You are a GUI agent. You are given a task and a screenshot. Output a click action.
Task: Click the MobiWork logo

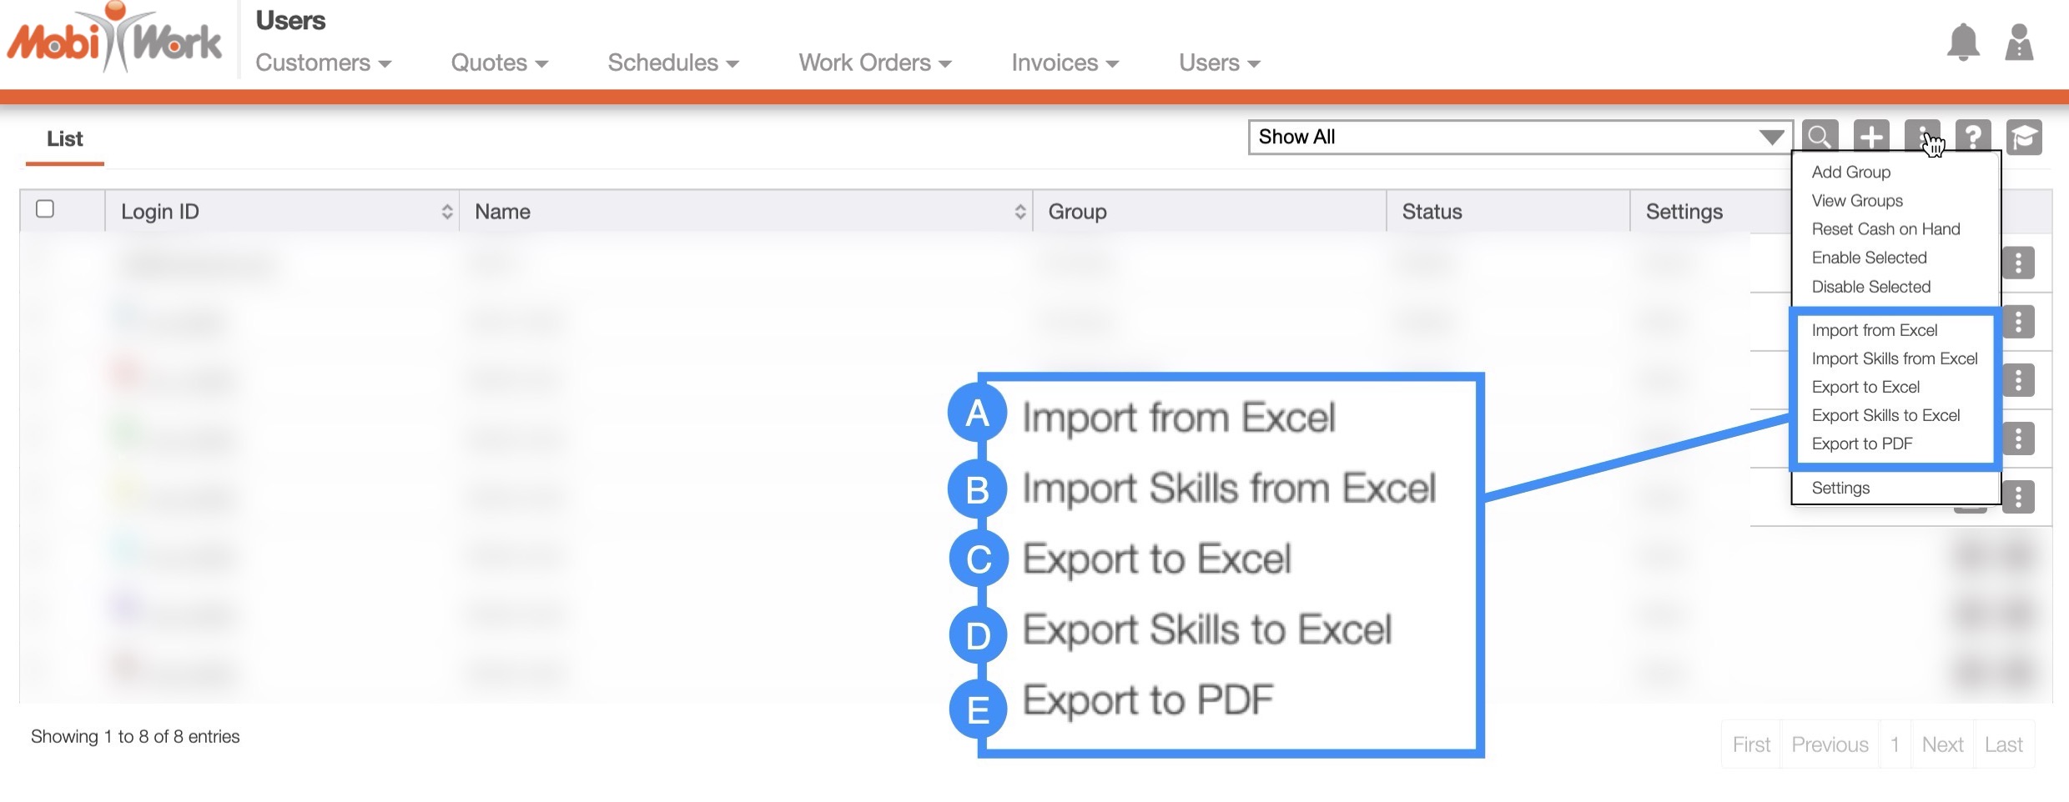click(x=114, y=40)
